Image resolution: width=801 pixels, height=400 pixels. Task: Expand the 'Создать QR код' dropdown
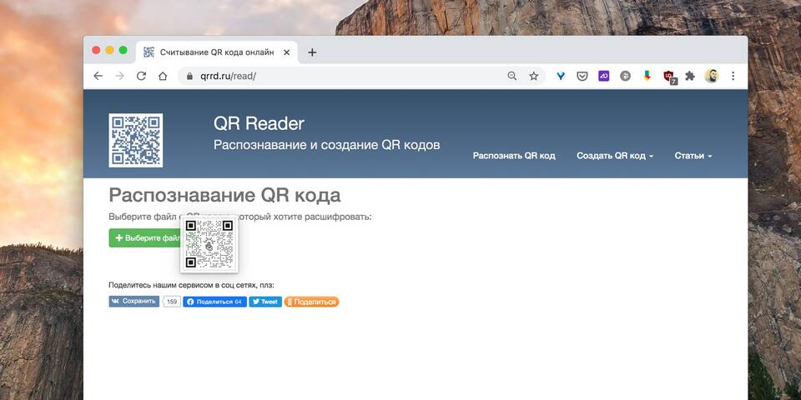tap(615, 156)
